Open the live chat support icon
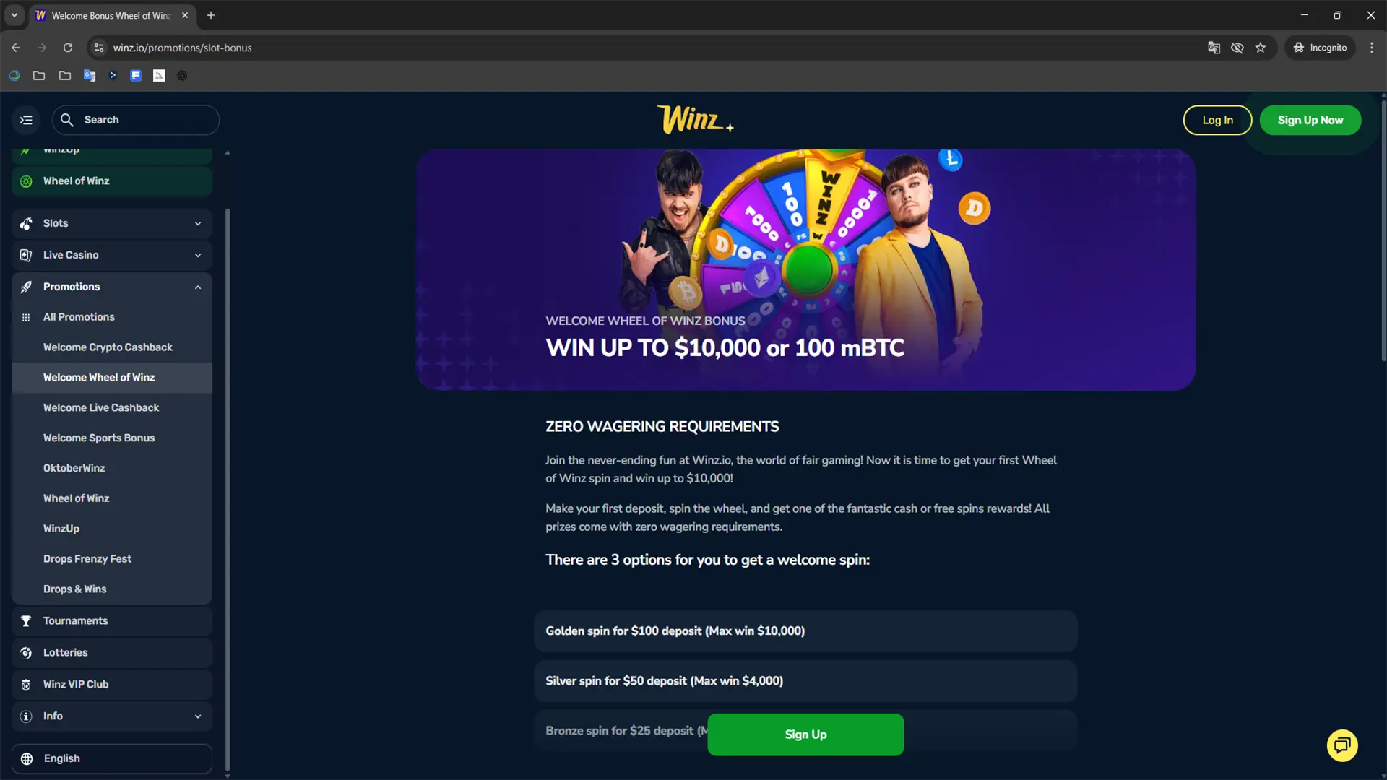1387x780 pixels. (x=1342, y=745)
